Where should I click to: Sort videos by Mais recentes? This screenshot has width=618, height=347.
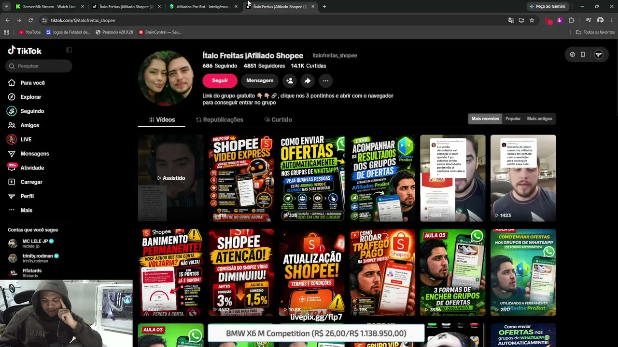(x=485, y=119)
